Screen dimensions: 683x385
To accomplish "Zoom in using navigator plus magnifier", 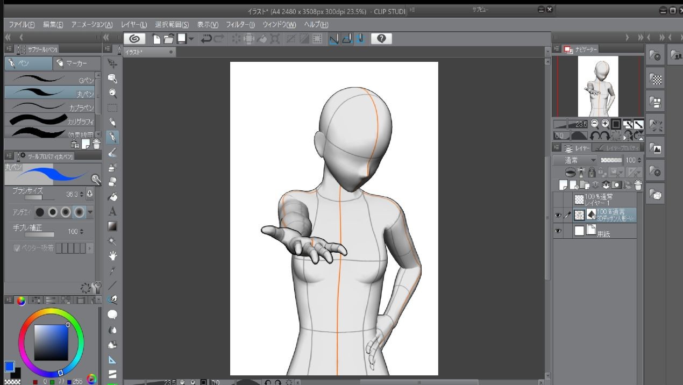I will tap(605, 124).
